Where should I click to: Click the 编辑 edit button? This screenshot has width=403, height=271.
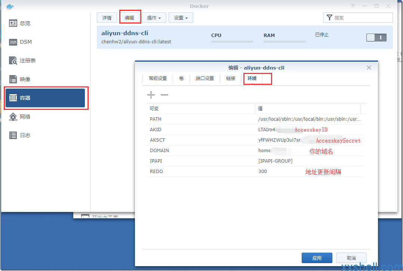point(129,18)
